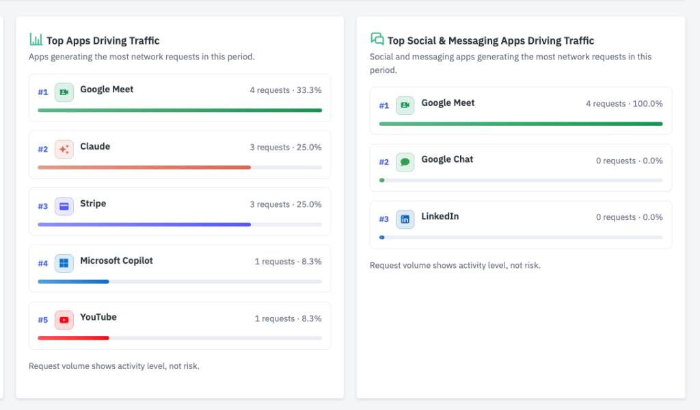Select the YouTube app name
Screen dimensions: 700x410
click(x=98, y=317)
